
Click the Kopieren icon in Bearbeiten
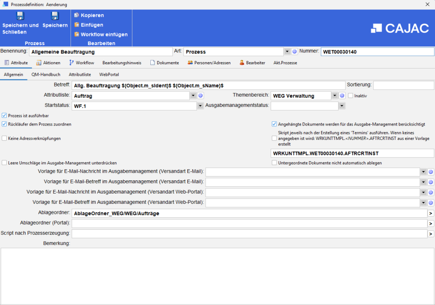(76, 15)
